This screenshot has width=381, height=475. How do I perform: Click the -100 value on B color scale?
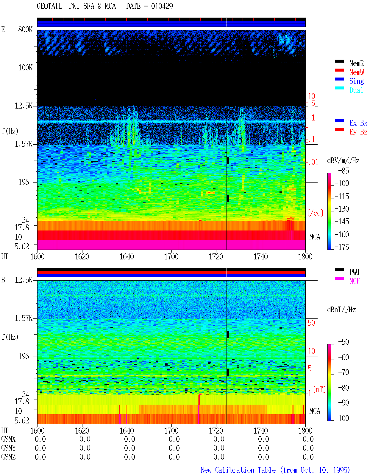[342, 418]
